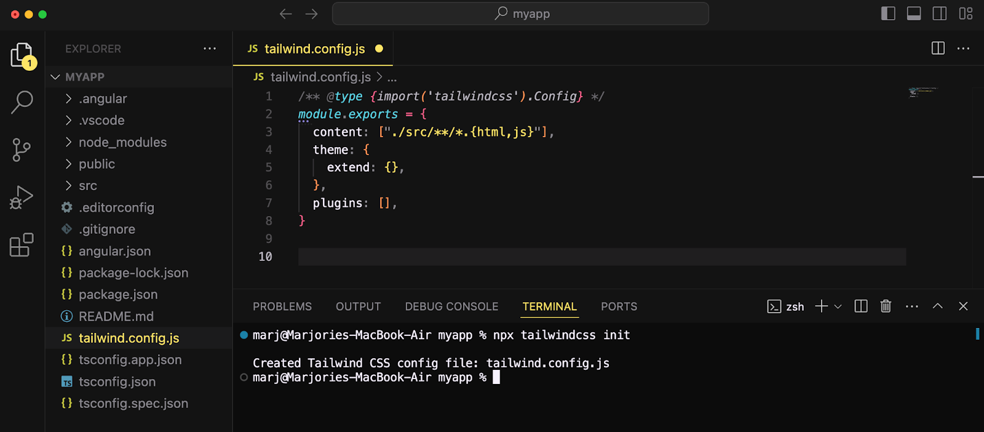984x432 pixels.
Task: Expand the src folder
Action: point(88,186)
